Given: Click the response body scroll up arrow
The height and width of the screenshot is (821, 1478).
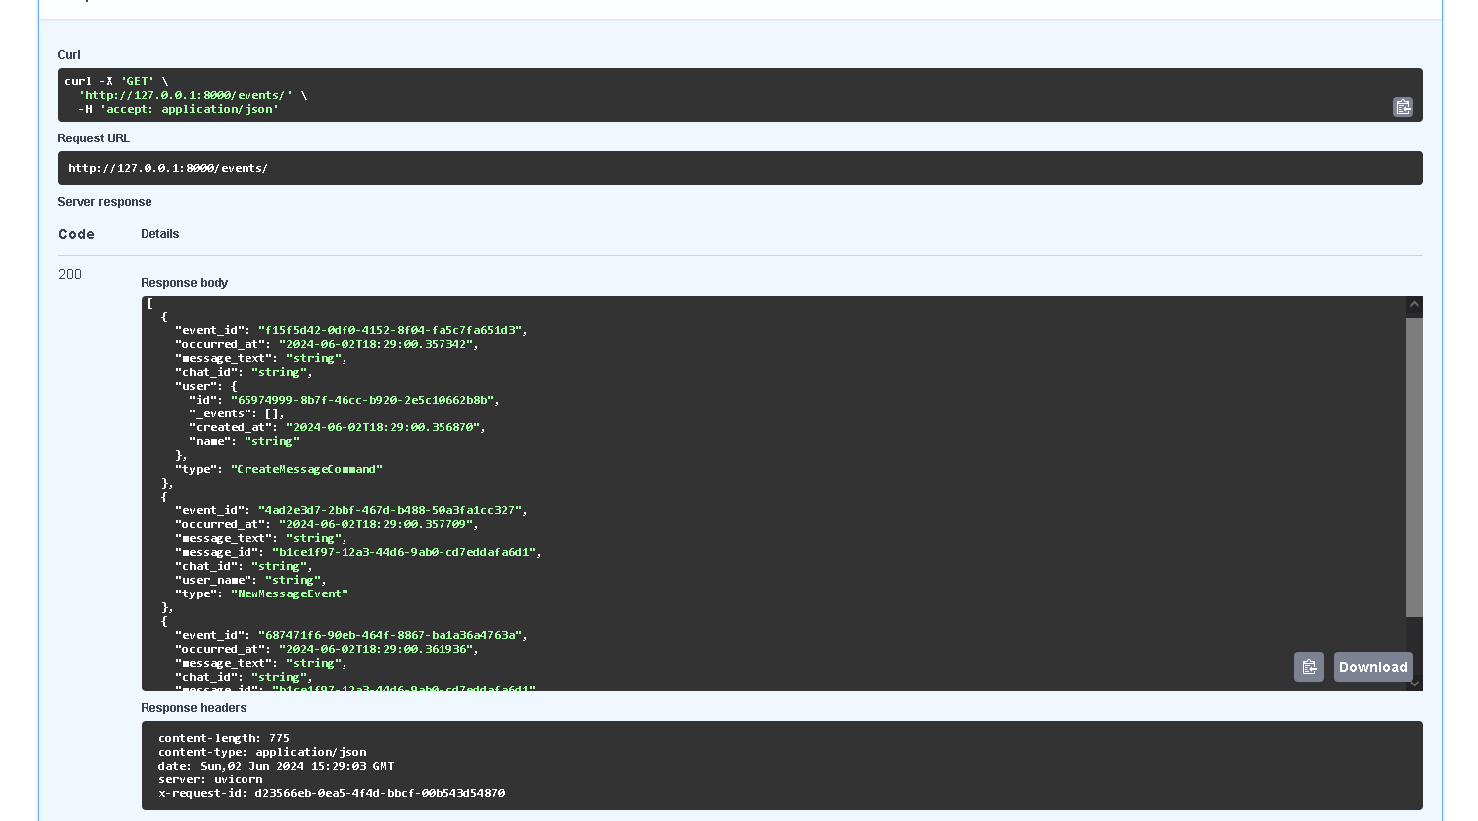Looking at the screenshot, I should click(x=1414, y=305).
